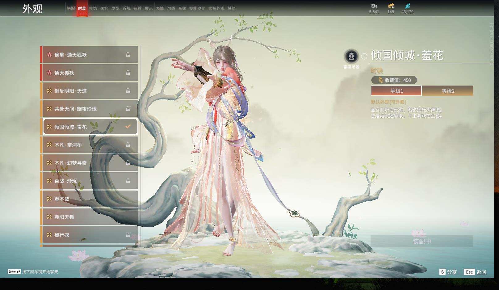Open the info icon beside outfit title

coord(364,56)
